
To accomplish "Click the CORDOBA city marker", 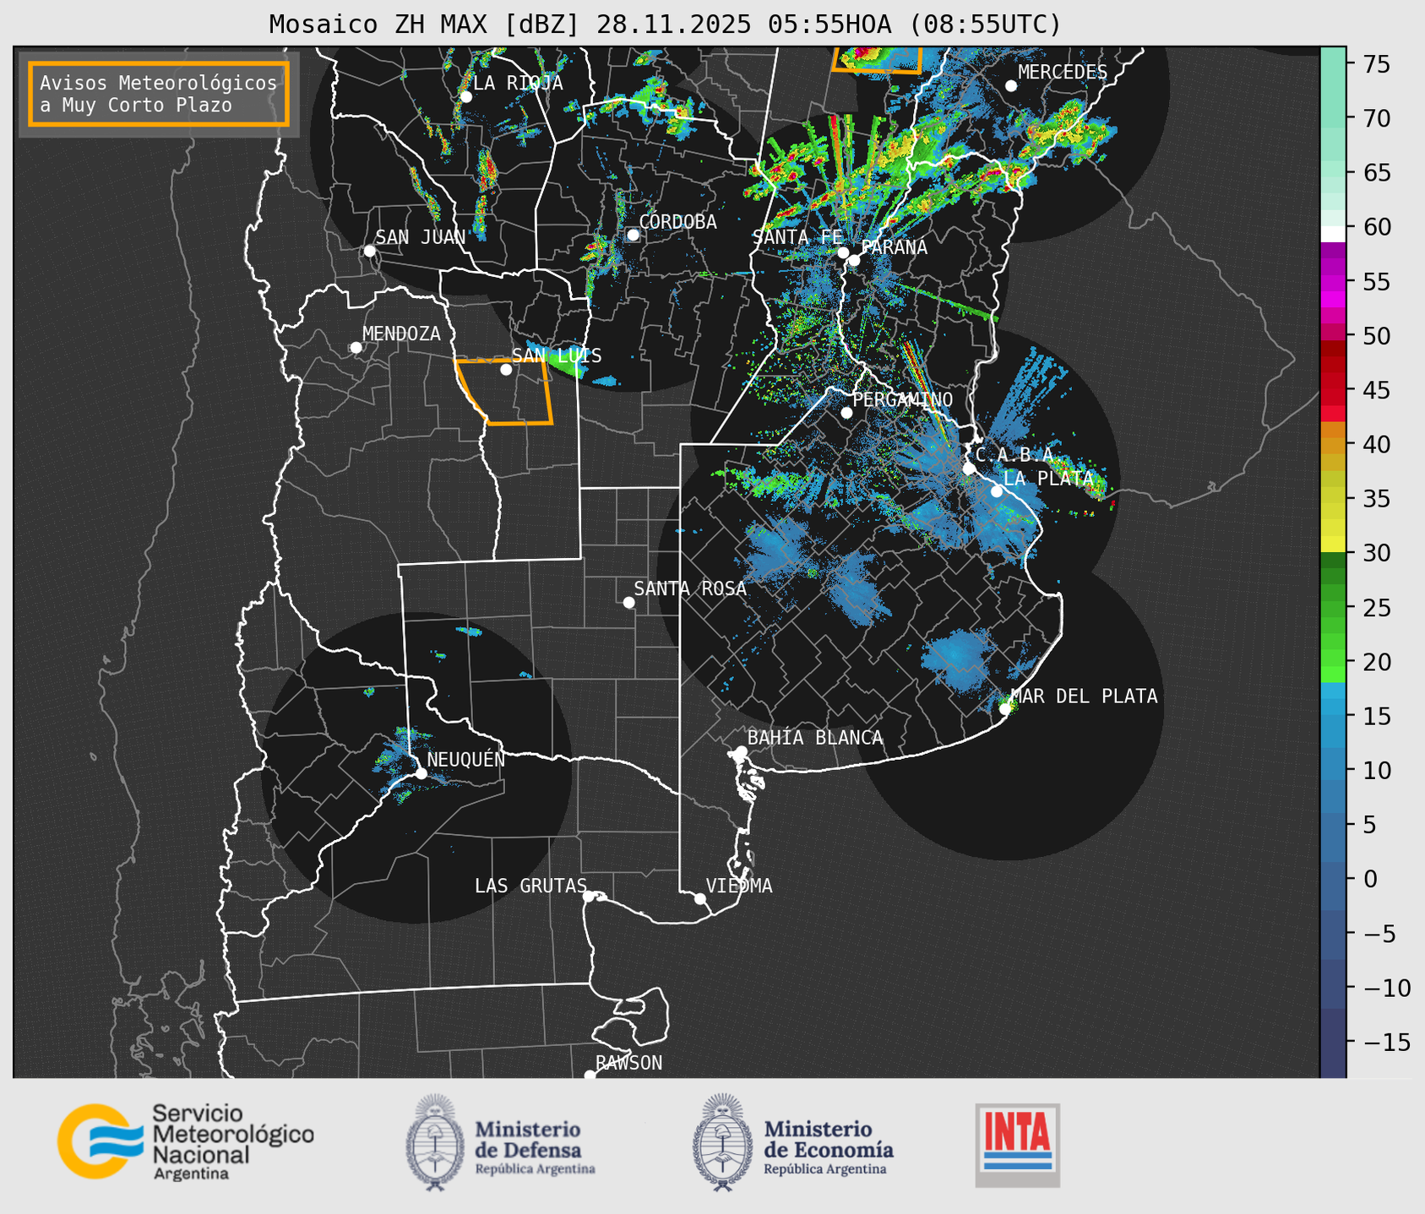I will tap(633, 235).
